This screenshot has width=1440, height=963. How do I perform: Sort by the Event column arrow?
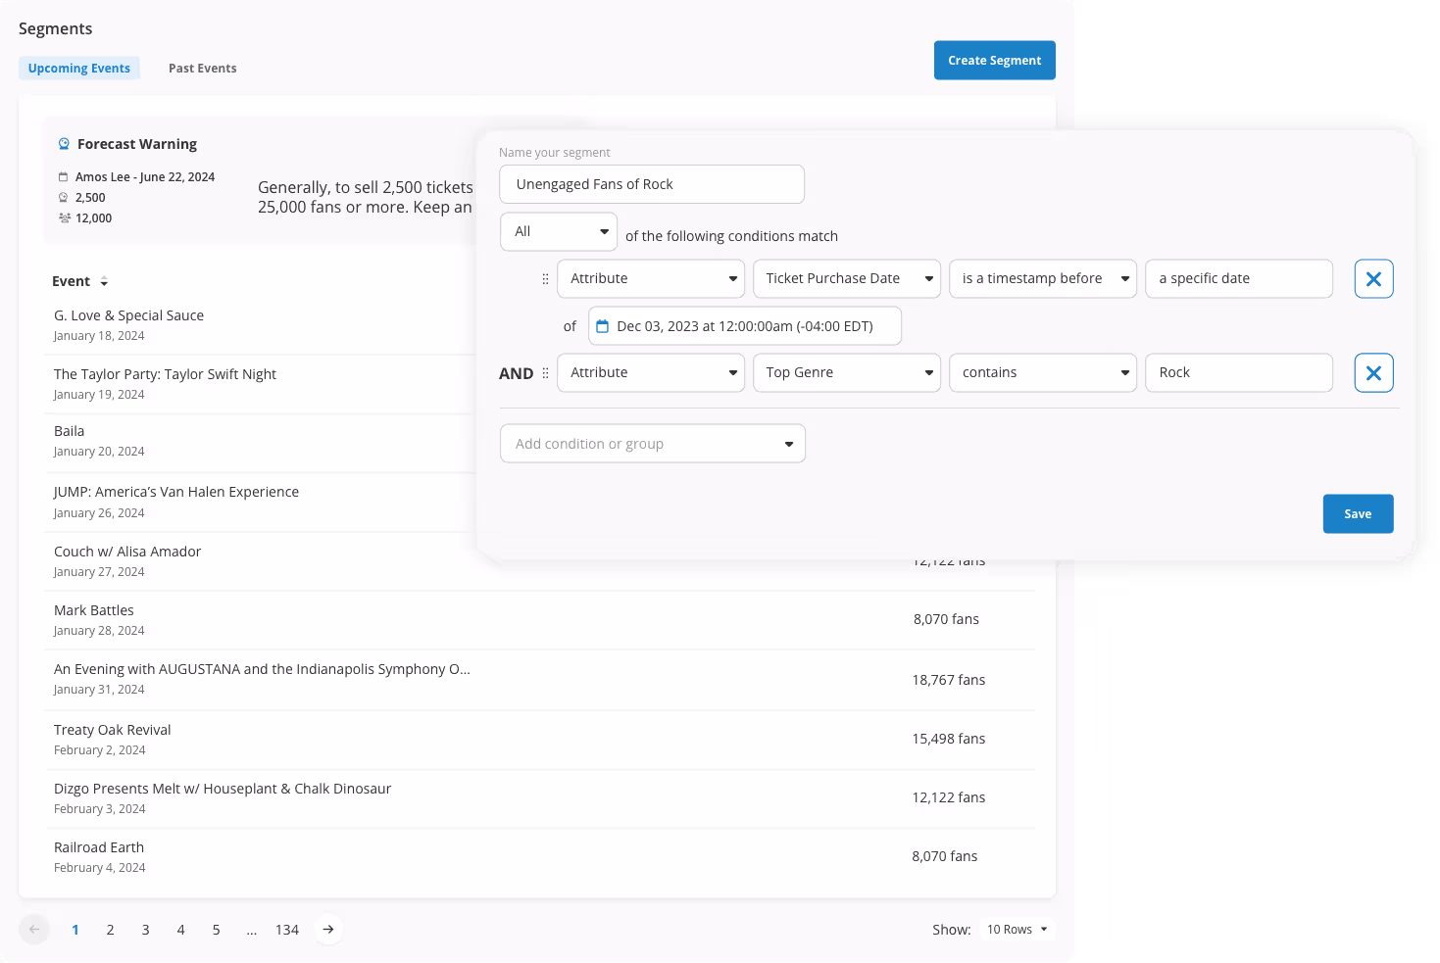(x=104, y=282)
